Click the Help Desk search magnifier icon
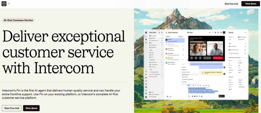261x113 pixels. point(162,33)
